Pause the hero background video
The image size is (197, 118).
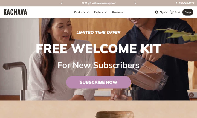[191, 95]
